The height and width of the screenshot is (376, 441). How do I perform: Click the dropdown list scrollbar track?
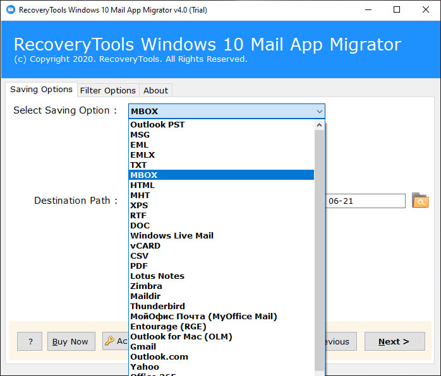coord(319,250)
